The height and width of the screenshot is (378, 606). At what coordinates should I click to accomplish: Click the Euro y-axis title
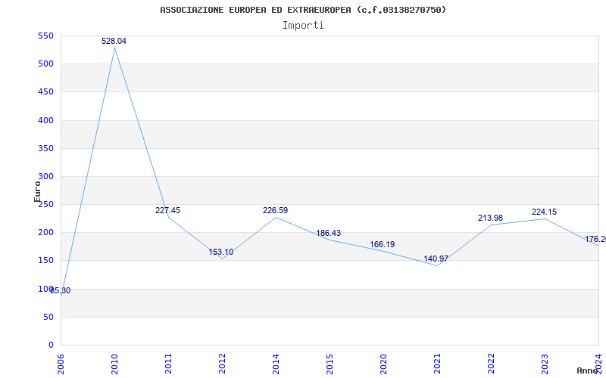coord(37,191)
